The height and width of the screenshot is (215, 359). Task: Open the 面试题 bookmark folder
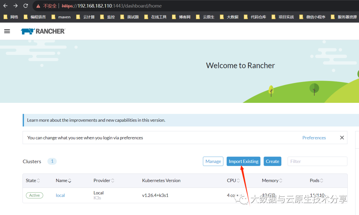(x=130, y=17)
